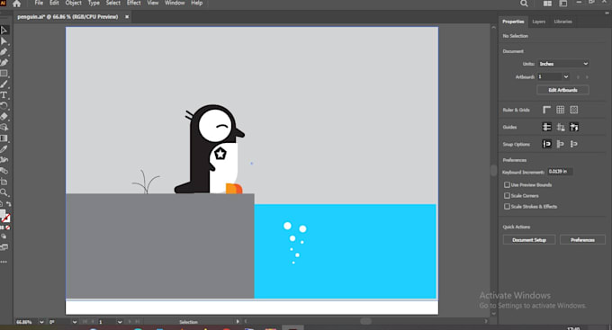Open artboard navigation dropdown in status bar
Image resolution: width=612 pixels, height=330 pixels.
point(120,322)
